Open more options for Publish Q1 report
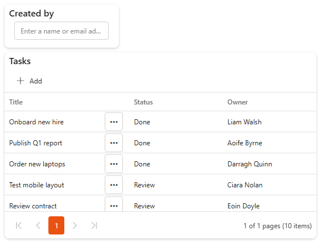321x243 pixels. coord(114,143)
